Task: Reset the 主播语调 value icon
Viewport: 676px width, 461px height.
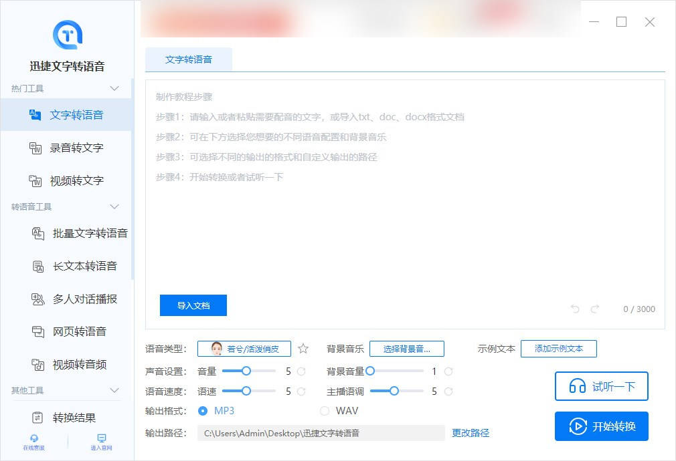Action: point(448,392)
